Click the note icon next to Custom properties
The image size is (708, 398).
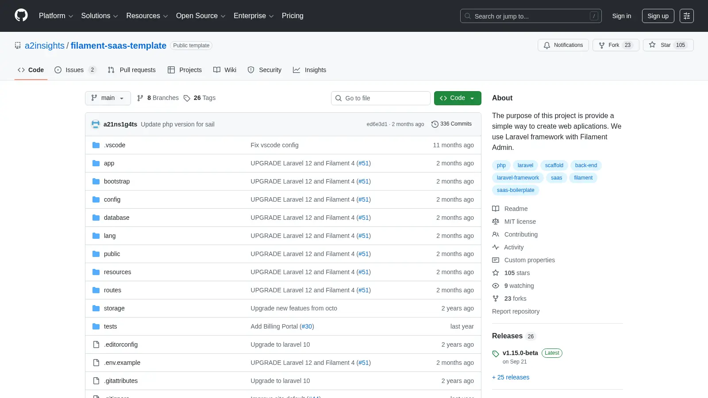click(496, 260)
